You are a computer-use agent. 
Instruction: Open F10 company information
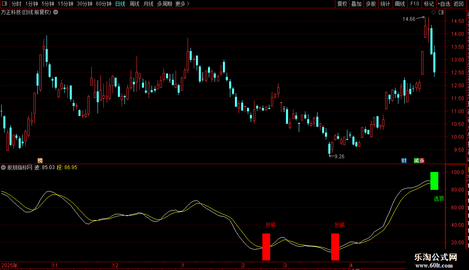click(415, 4)
